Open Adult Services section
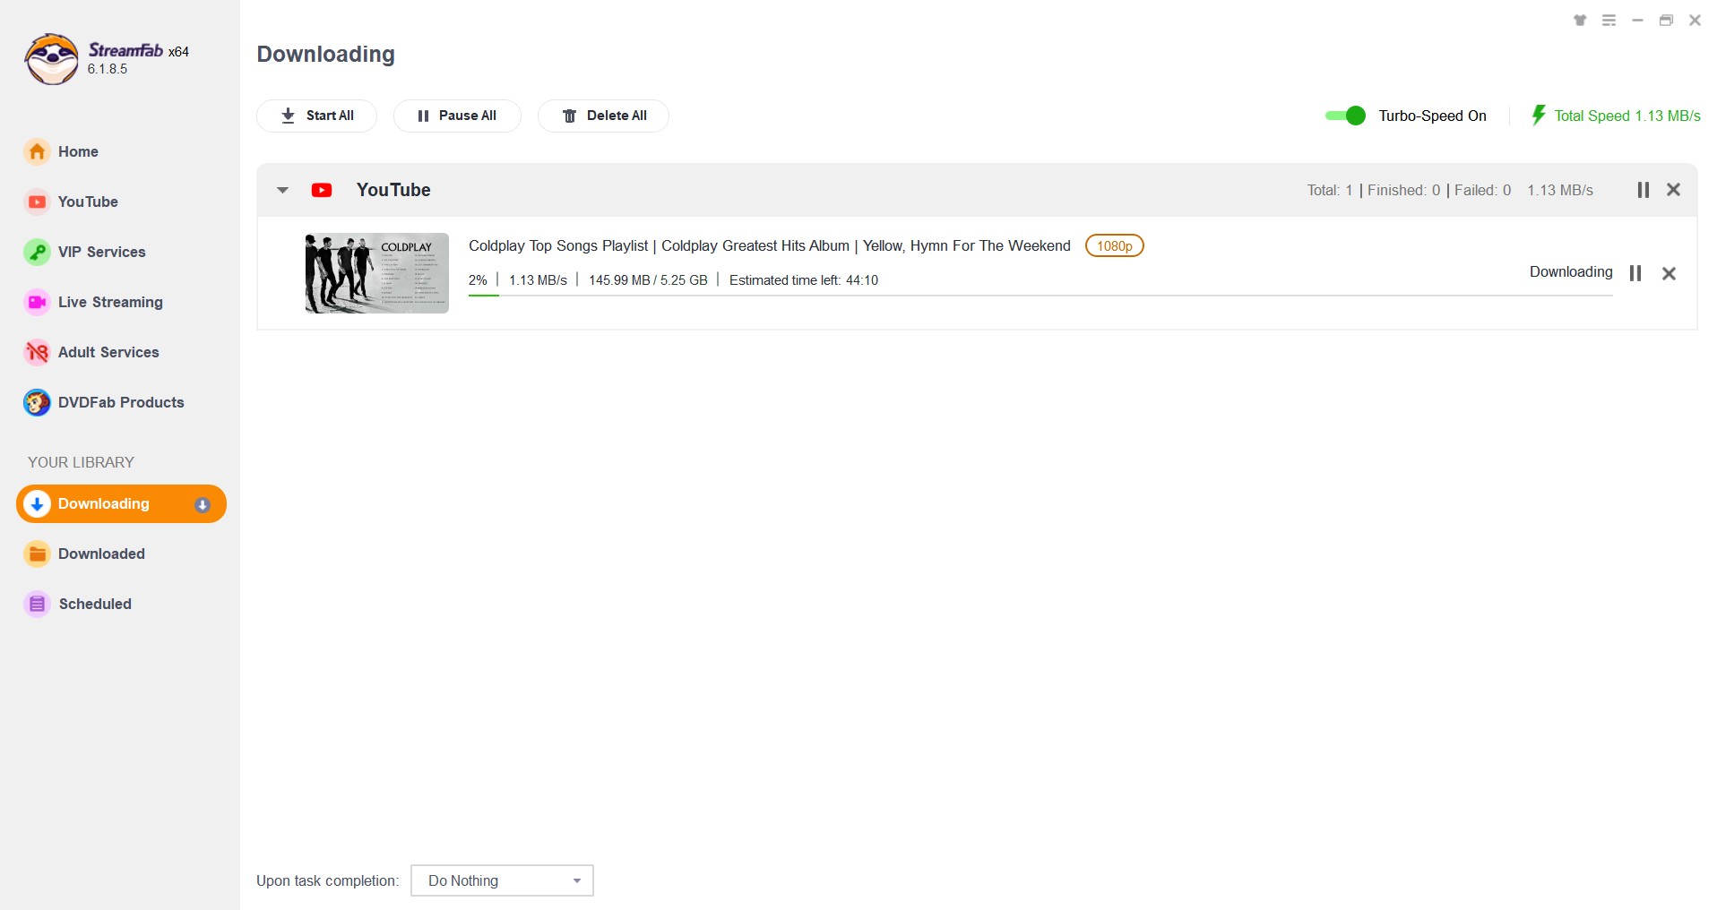1717x910 pixels. pyautogui.click(x=108, y=352)
